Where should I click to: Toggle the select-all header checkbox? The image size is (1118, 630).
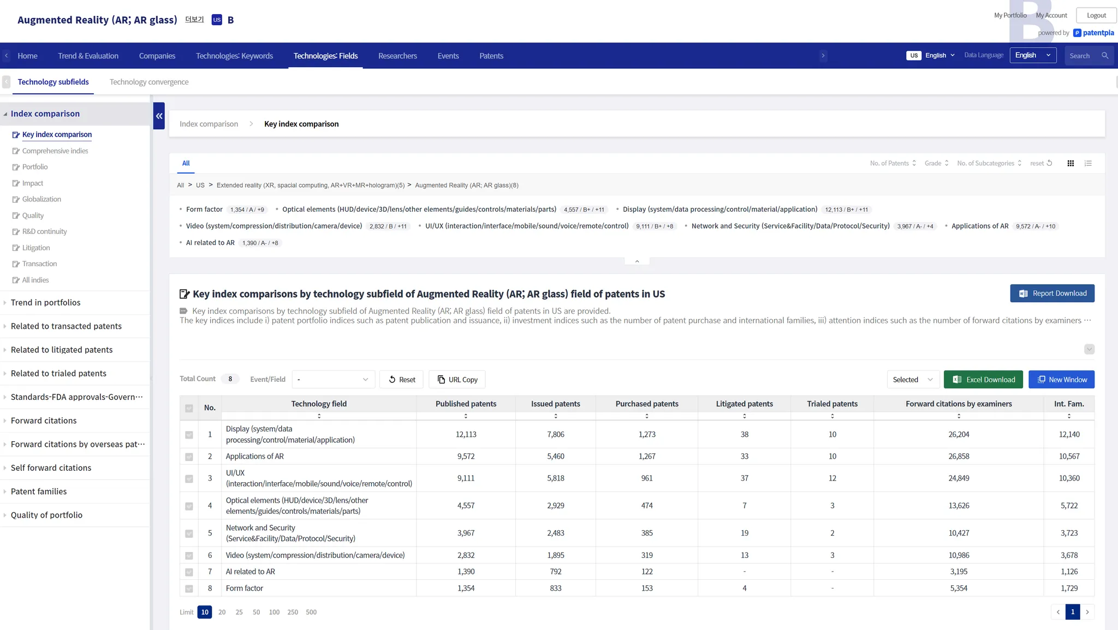point(189,408)
